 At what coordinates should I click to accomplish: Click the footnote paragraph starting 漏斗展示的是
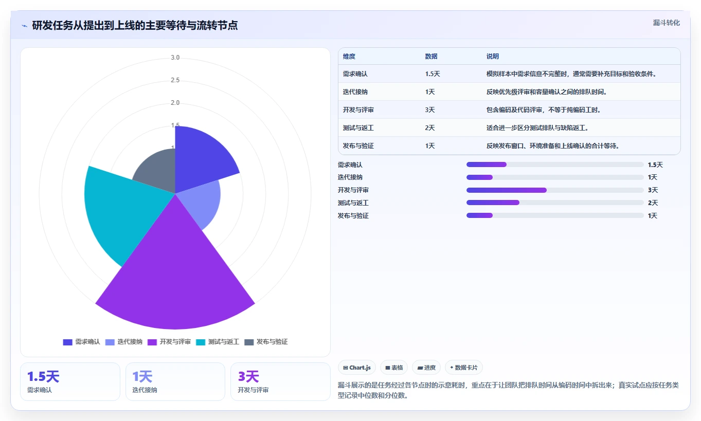tap(509, 390)
